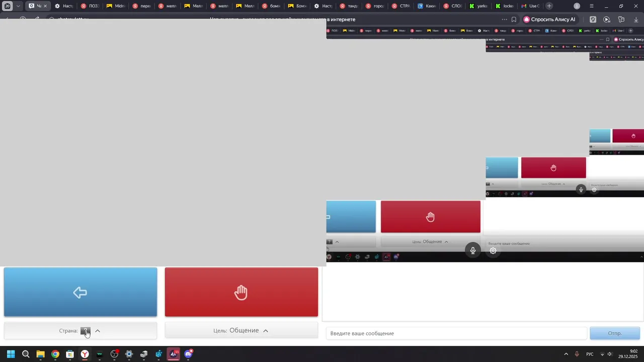Open a new browser tab
Viewport: 644px width, 362px height.
tap(549, 6)
